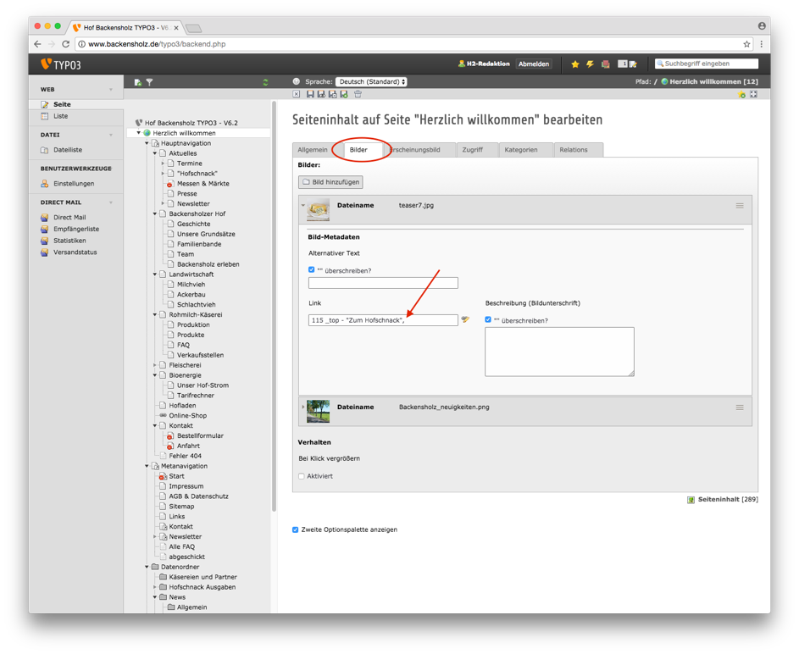Open the Kategorien tab
Screen dimensions: 799x654
[521, 150]
